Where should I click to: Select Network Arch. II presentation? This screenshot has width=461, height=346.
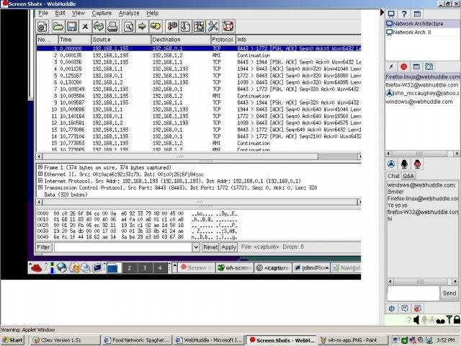[x=411, y=32]
